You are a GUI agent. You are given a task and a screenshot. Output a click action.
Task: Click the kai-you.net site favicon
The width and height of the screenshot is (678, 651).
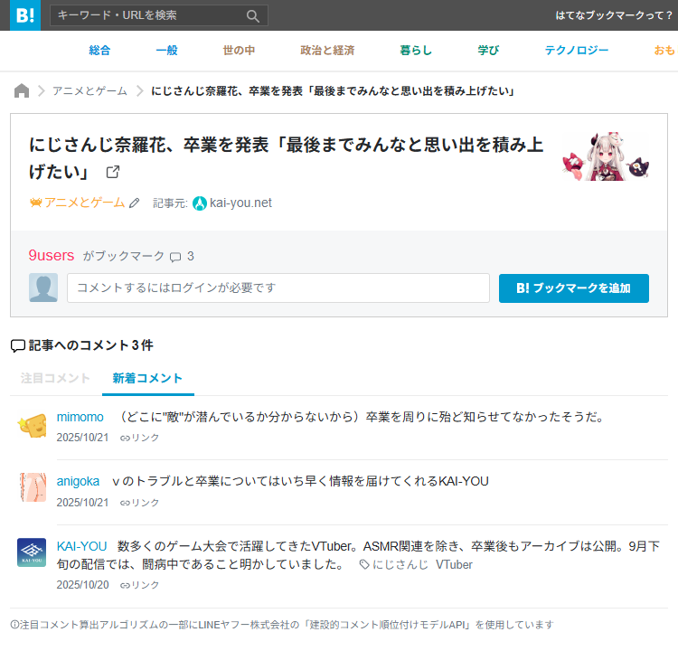point(200,203)
